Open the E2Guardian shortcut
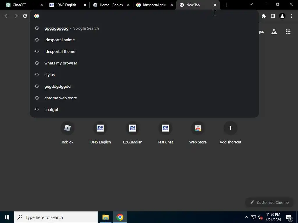 (x=133, y=133)
